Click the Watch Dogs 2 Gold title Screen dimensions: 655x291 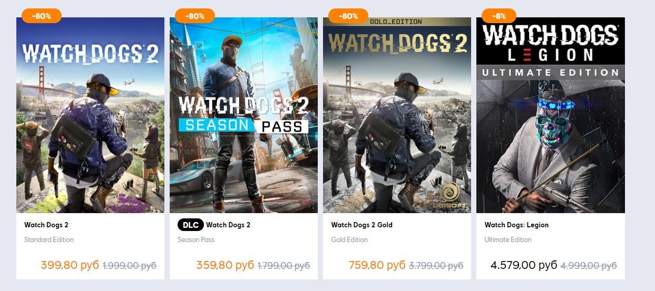pos(361,225)
